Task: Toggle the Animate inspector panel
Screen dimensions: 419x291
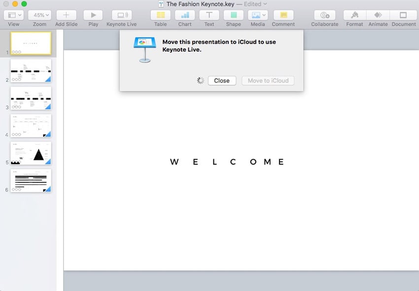Action: pyautogui.click(x=378, y=15)
